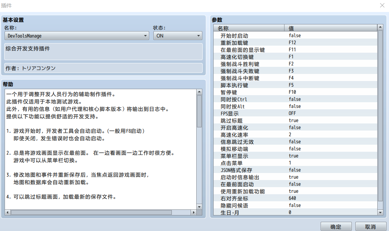This screenshot has height=231, width=389.
Task: Select the 开始时启动 parameter row
Action: [295, 36]
